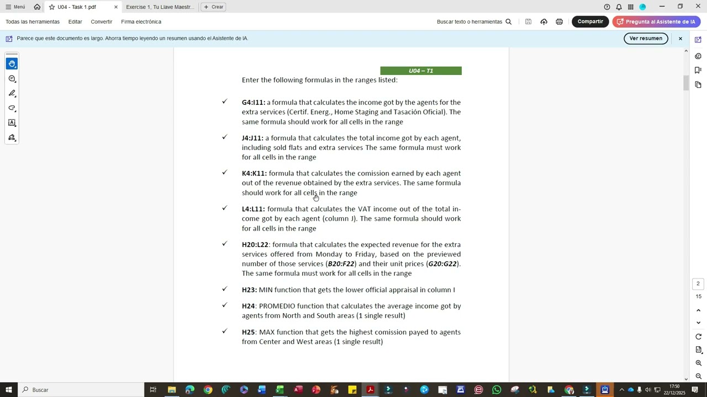Select the highlighter pen tool
Image resolution: width=707 pixels, height=397 pixels.
12,93
